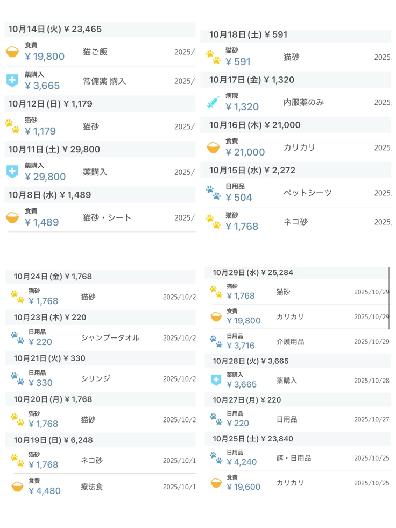Click the medicine icon in the 10月28日 entry
This screenshot has width=396, height=528.
coord(216,380)
